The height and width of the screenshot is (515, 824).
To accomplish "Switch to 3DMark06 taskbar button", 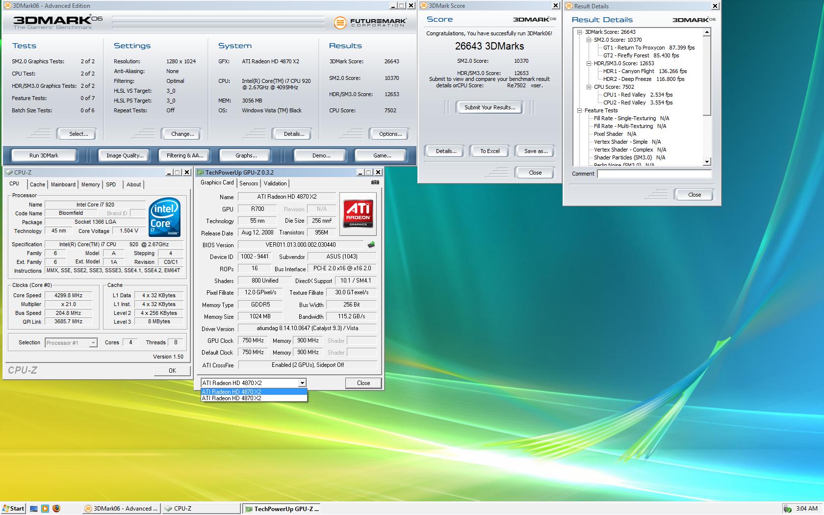I will pyautogui.click(x=121, y=509).
